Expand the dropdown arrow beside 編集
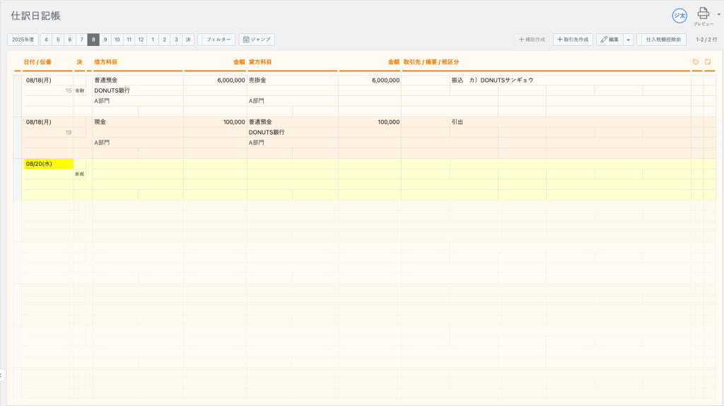 click(x=629, y=40)
